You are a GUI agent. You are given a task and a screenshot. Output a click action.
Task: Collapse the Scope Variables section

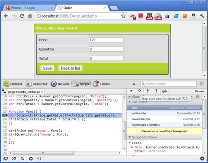coord(129,137)
